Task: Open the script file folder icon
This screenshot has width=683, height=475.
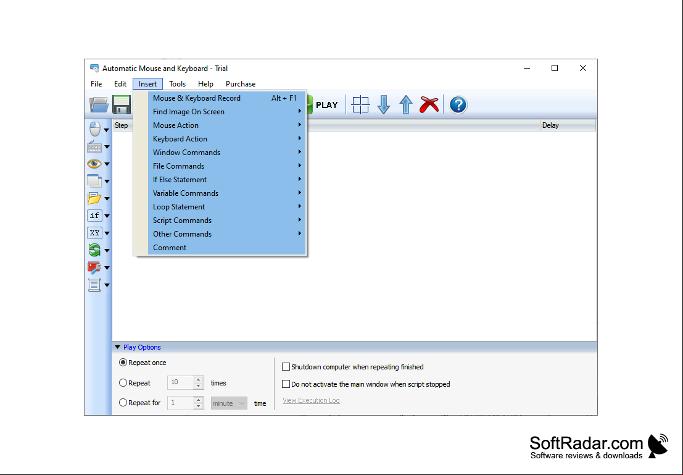Action: pyautogui.click(x=99, y=105)
